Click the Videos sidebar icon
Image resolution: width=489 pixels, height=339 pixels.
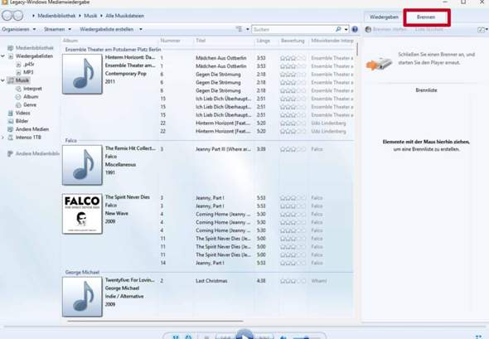click(11, 113)
